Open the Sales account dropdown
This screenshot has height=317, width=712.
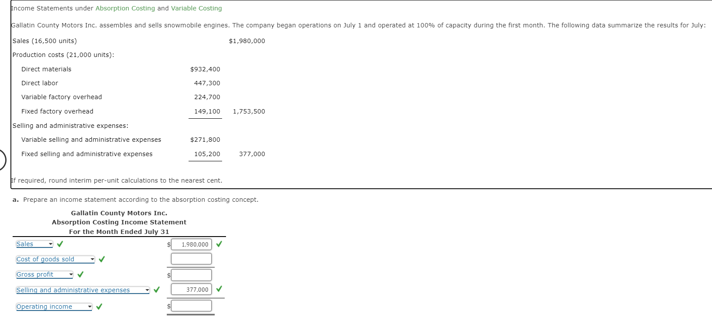(x=34, y=244)
